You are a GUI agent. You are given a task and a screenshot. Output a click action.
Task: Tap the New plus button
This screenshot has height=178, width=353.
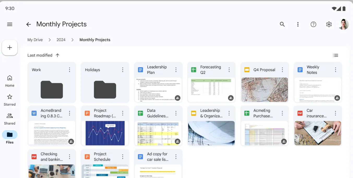(10, 48)
